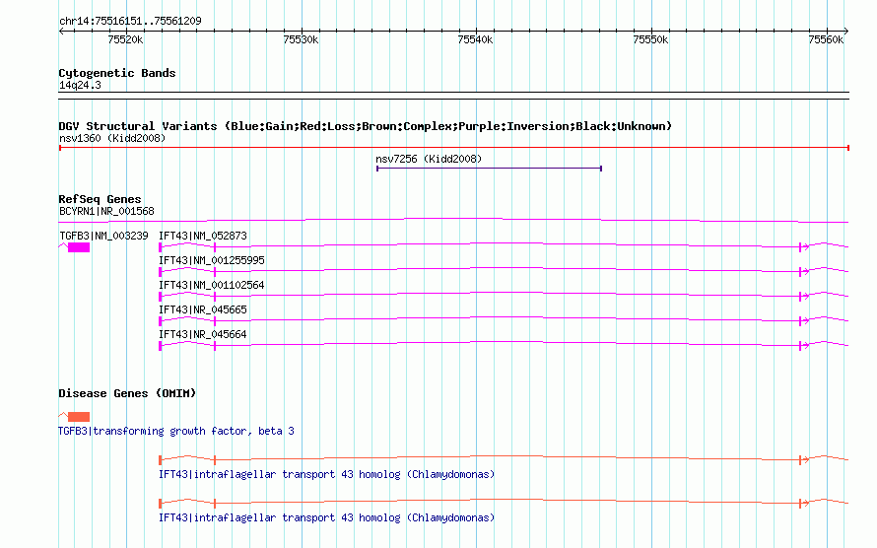
Task: Open IFT43|NM_052873 transcript label
Action: 202,236
